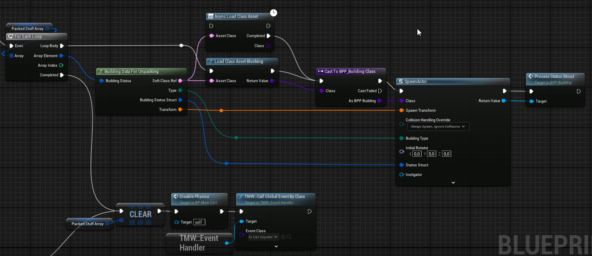
Task: Click the Instigator input pin
Action: click(402, 175)
